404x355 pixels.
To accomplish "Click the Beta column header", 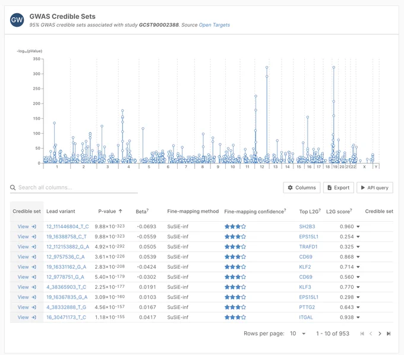I will coord(142,212).
